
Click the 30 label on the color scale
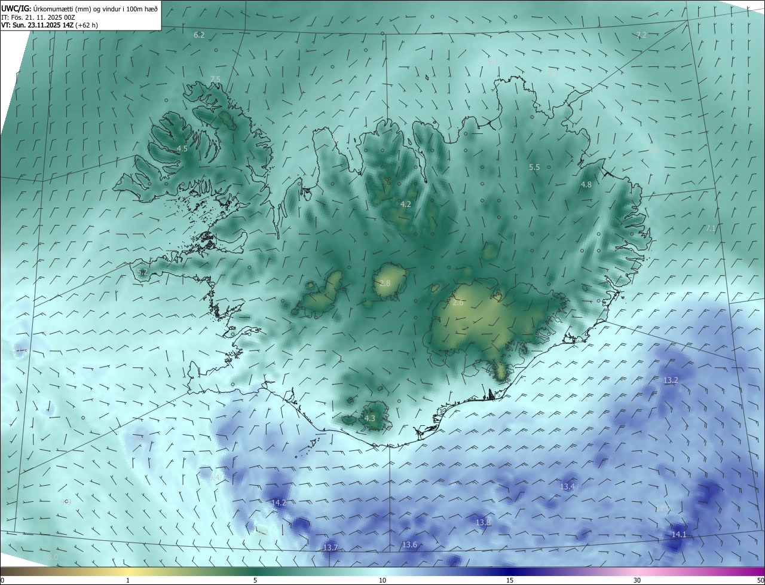[x=637, y=580]
